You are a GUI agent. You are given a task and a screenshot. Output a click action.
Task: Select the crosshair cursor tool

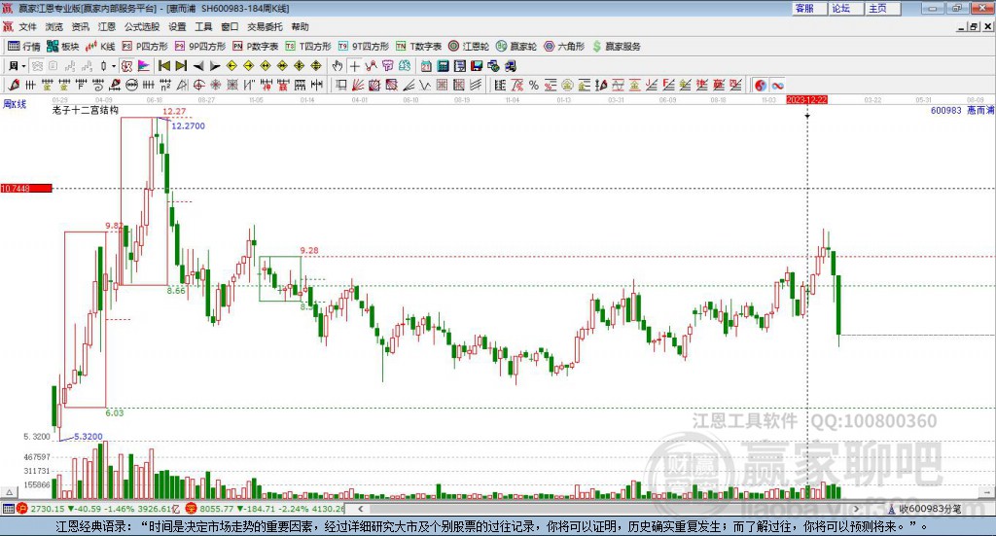tap(354, 66)
